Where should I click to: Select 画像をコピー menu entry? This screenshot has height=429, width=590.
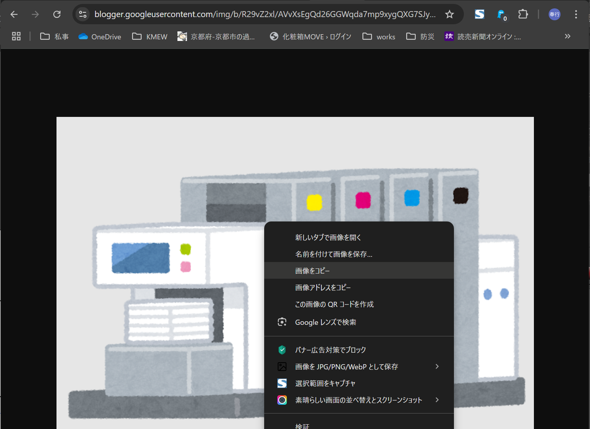click(359, 271)
